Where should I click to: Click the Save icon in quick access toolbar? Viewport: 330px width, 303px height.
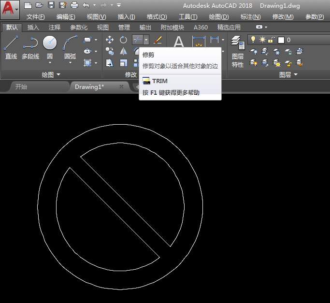[51, 5]
